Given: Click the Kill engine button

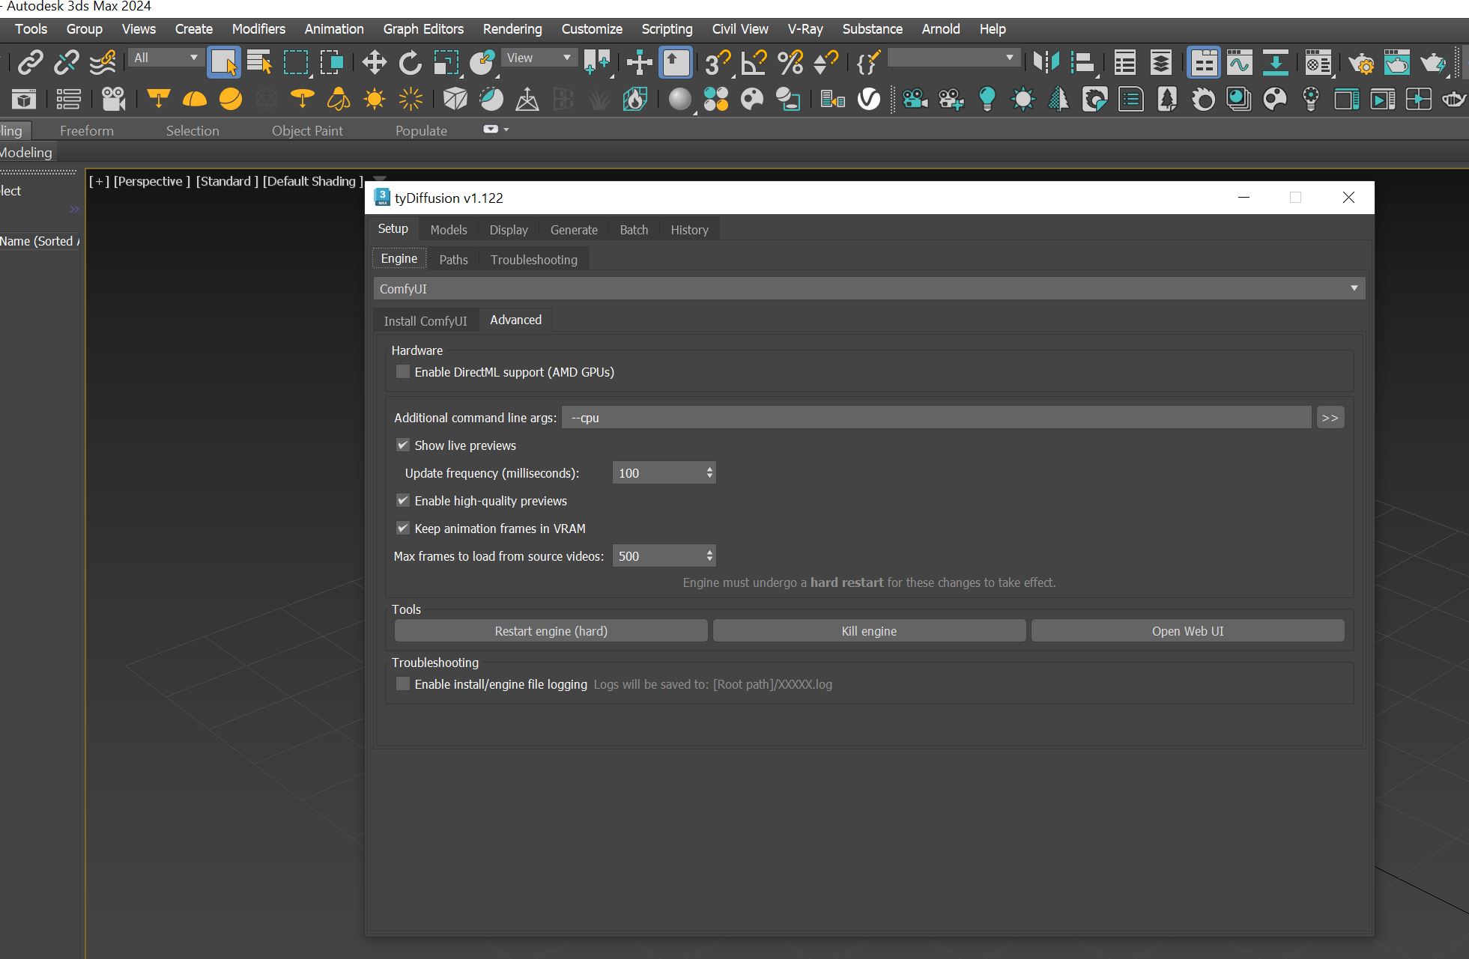Looking at the screenshot, I should [869, 631].
